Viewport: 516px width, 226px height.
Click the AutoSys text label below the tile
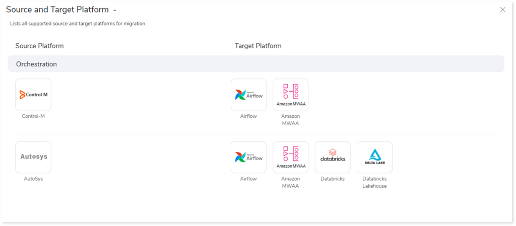pos(33,179)
